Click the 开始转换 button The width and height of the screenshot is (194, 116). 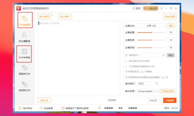tap(170, 100)
